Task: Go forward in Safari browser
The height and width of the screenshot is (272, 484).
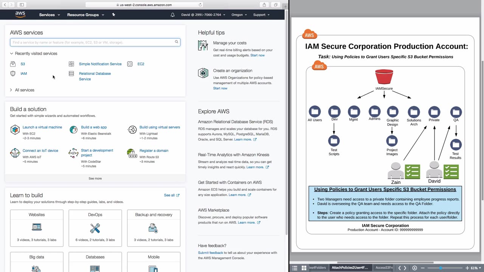Action: tap(11, 5)
